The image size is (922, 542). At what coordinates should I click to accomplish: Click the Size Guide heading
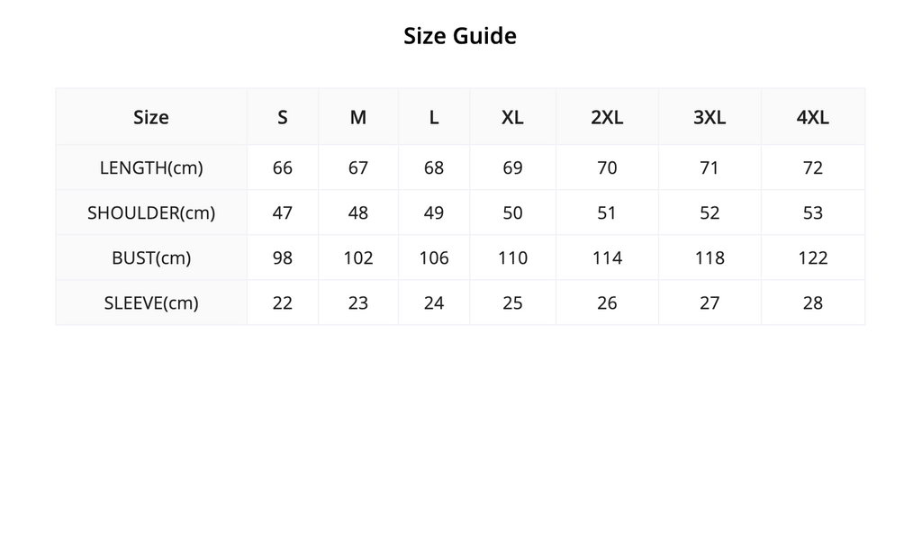click(460, 36)
